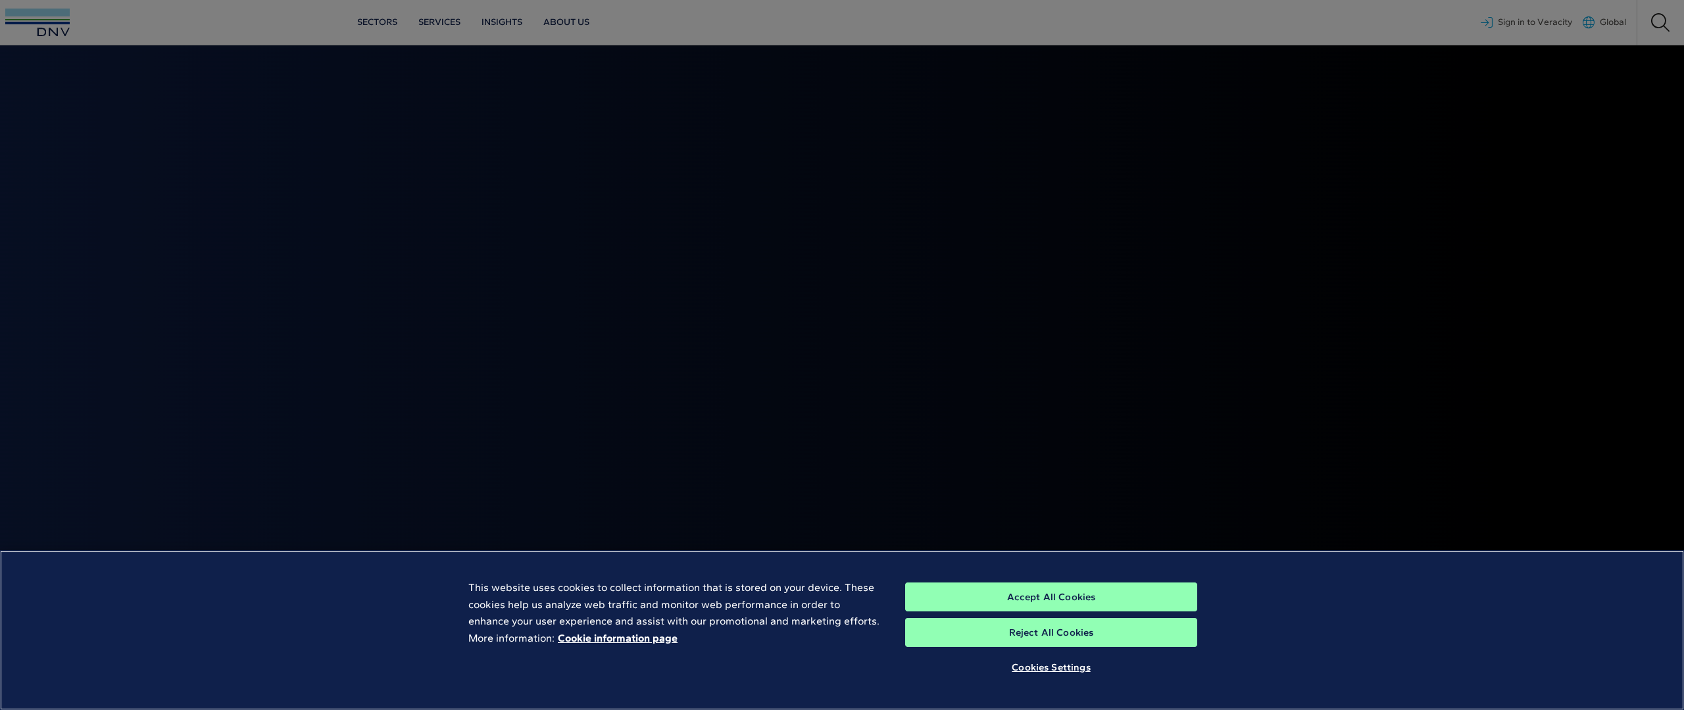Open the Insights menu

pos(501,22)
